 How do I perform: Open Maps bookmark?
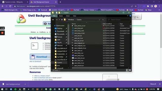pos(149,10)
